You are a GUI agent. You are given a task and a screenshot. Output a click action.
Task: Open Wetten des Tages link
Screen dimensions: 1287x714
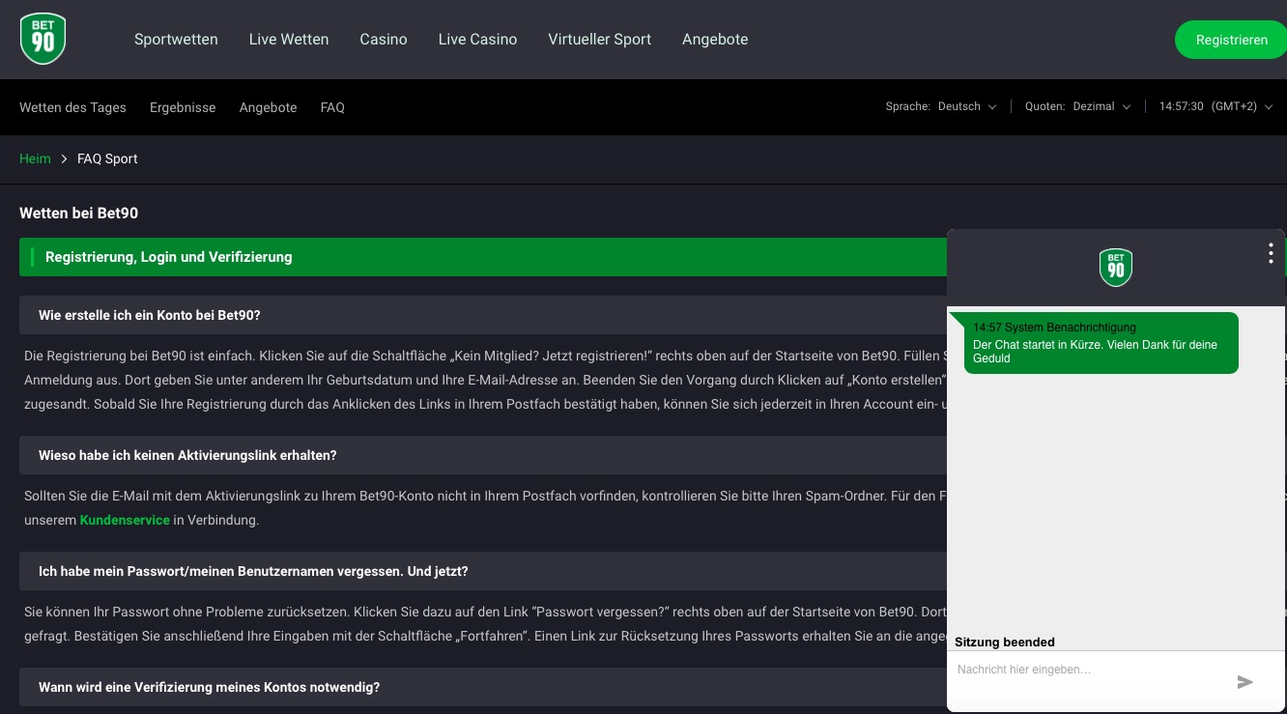point(72,107)
